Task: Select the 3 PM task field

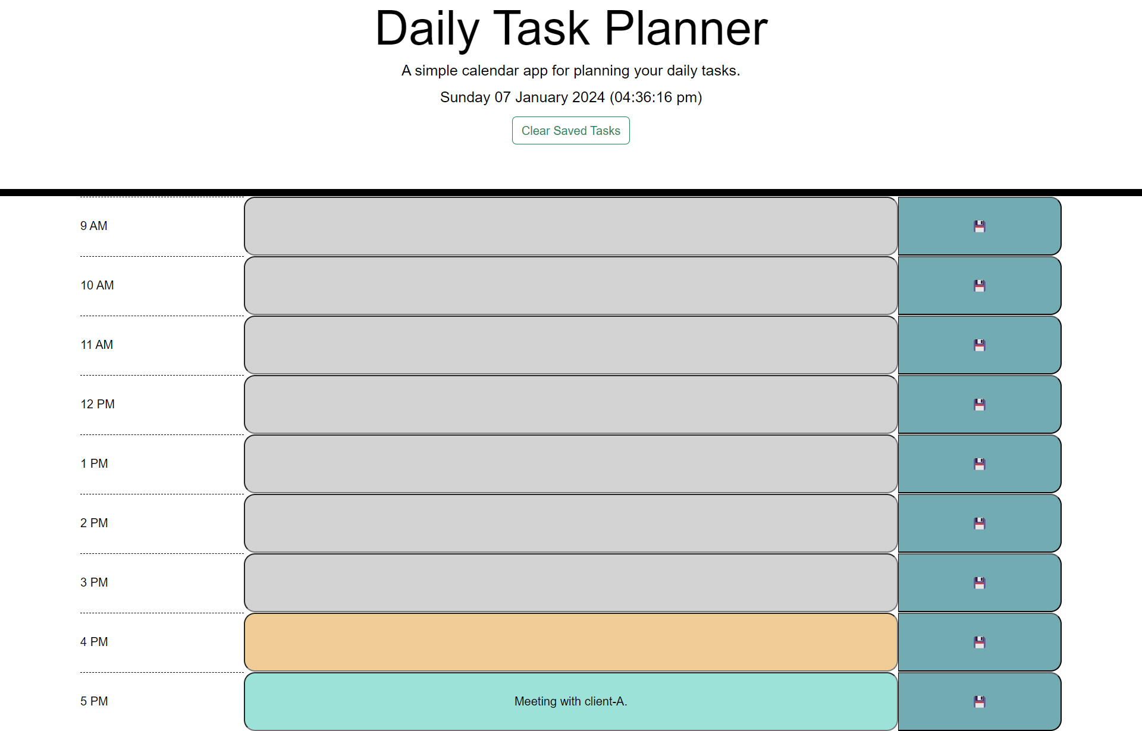Action: (x=571, y=582)
